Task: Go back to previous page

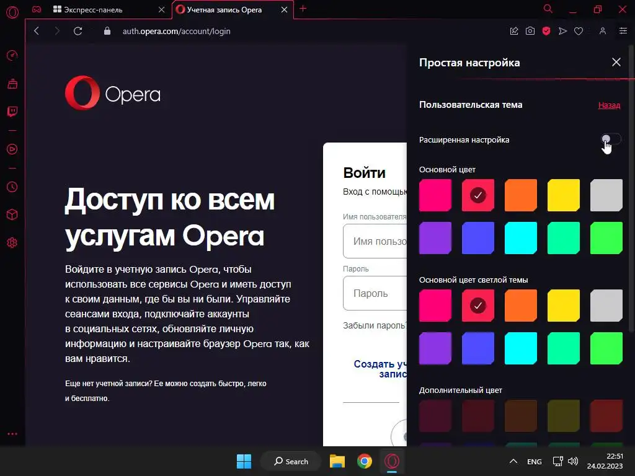Action: coord(37,31)
